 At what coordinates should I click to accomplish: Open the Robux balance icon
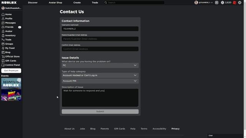pyautogui.click(x=223, y=3)
